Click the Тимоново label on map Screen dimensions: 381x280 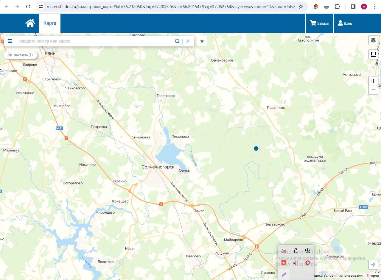181,137
